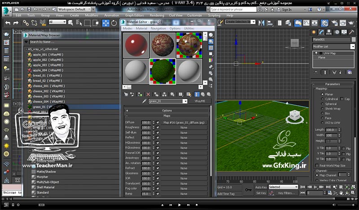Image resolution: width=359 pixels, height=210 pixels.
Task: Open the 3ds Max application logo menu
Action: click(x=7, y=12)
